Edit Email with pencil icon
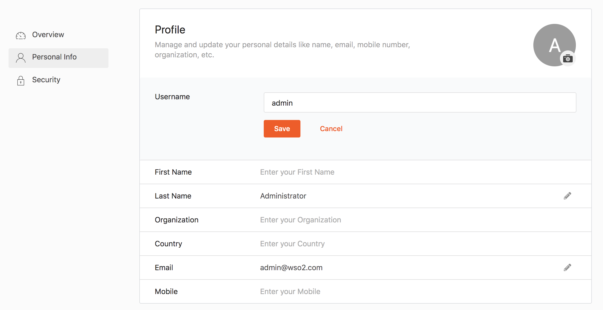603x310 pixels. click(567, 268)
